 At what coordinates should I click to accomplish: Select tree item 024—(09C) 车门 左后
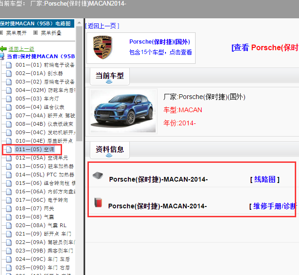tap(43, 259)
